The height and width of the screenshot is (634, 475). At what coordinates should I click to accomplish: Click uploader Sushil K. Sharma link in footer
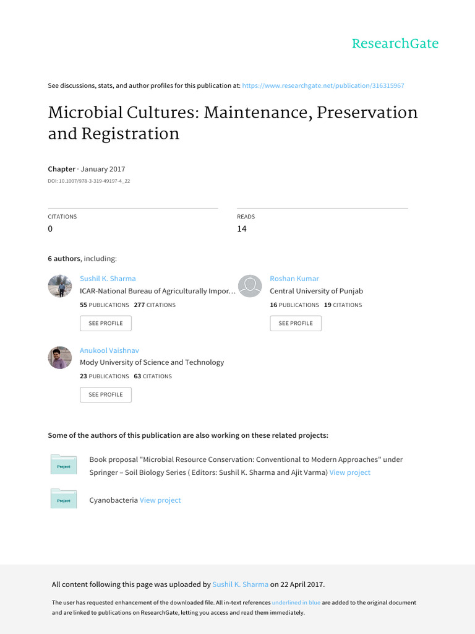pos(240,584)
